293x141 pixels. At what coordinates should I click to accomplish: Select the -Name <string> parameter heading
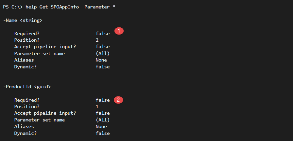23,20
